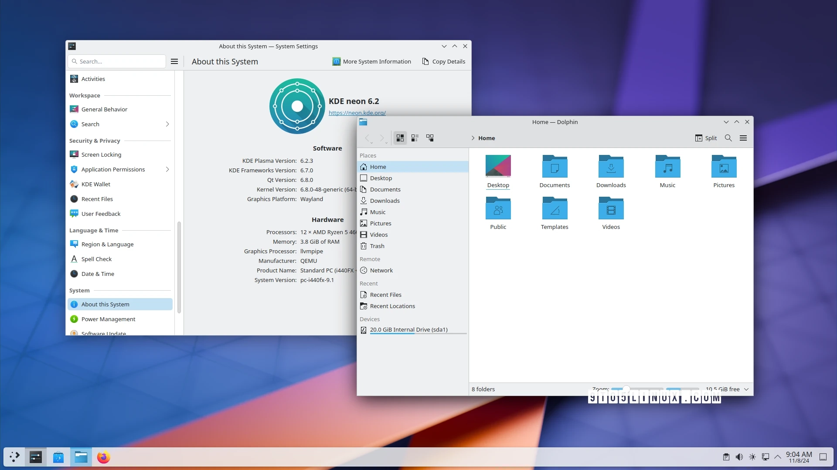
Task: Open Recent Locations in Dolphin sidebar
Action: tap(413, 306)
